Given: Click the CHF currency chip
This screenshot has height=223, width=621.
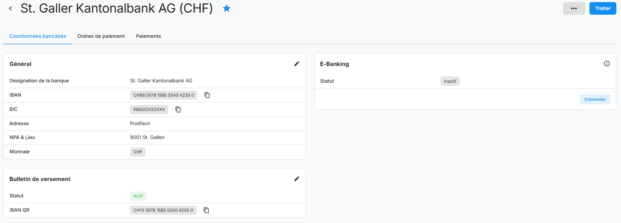Looking at the screenshot, I should pos(138,152).
